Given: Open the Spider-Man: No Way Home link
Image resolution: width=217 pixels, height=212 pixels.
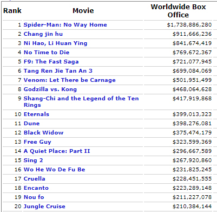Looking at the screenshot, I should point(65,25).
